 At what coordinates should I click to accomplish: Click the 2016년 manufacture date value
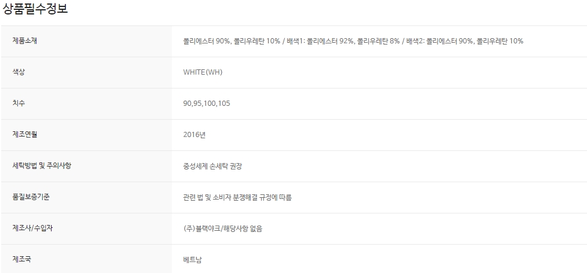point(195,135)
